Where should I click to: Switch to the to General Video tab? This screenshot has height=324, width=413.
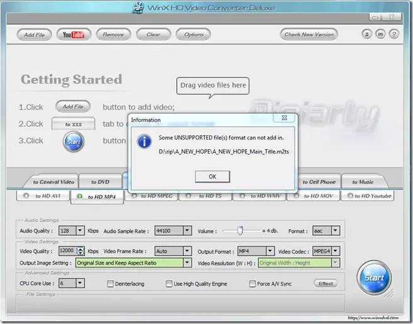54,182
